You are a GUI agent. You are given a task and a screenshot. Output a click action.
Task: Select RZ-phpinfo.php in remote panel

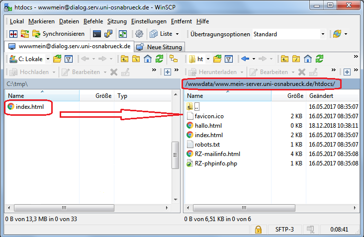tap(215, 163)
